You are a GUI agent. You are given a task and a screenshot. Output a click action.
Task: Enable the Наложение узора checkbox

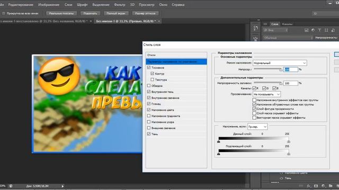coord(149,122)
